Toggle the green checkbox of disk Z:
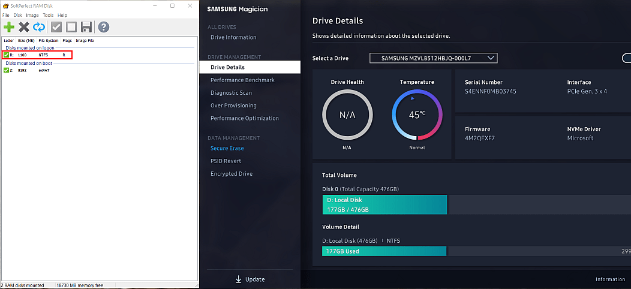The width and height of the screenshot is (631, 289). tap(6, 70)
